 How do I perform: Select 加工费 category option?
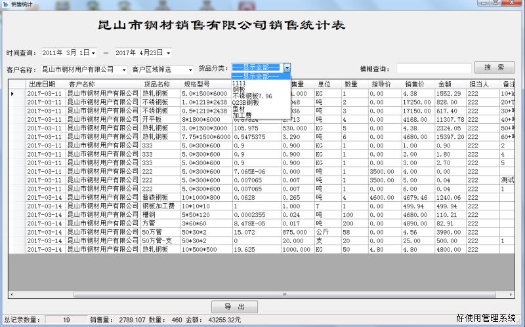(x=241, y=116)
